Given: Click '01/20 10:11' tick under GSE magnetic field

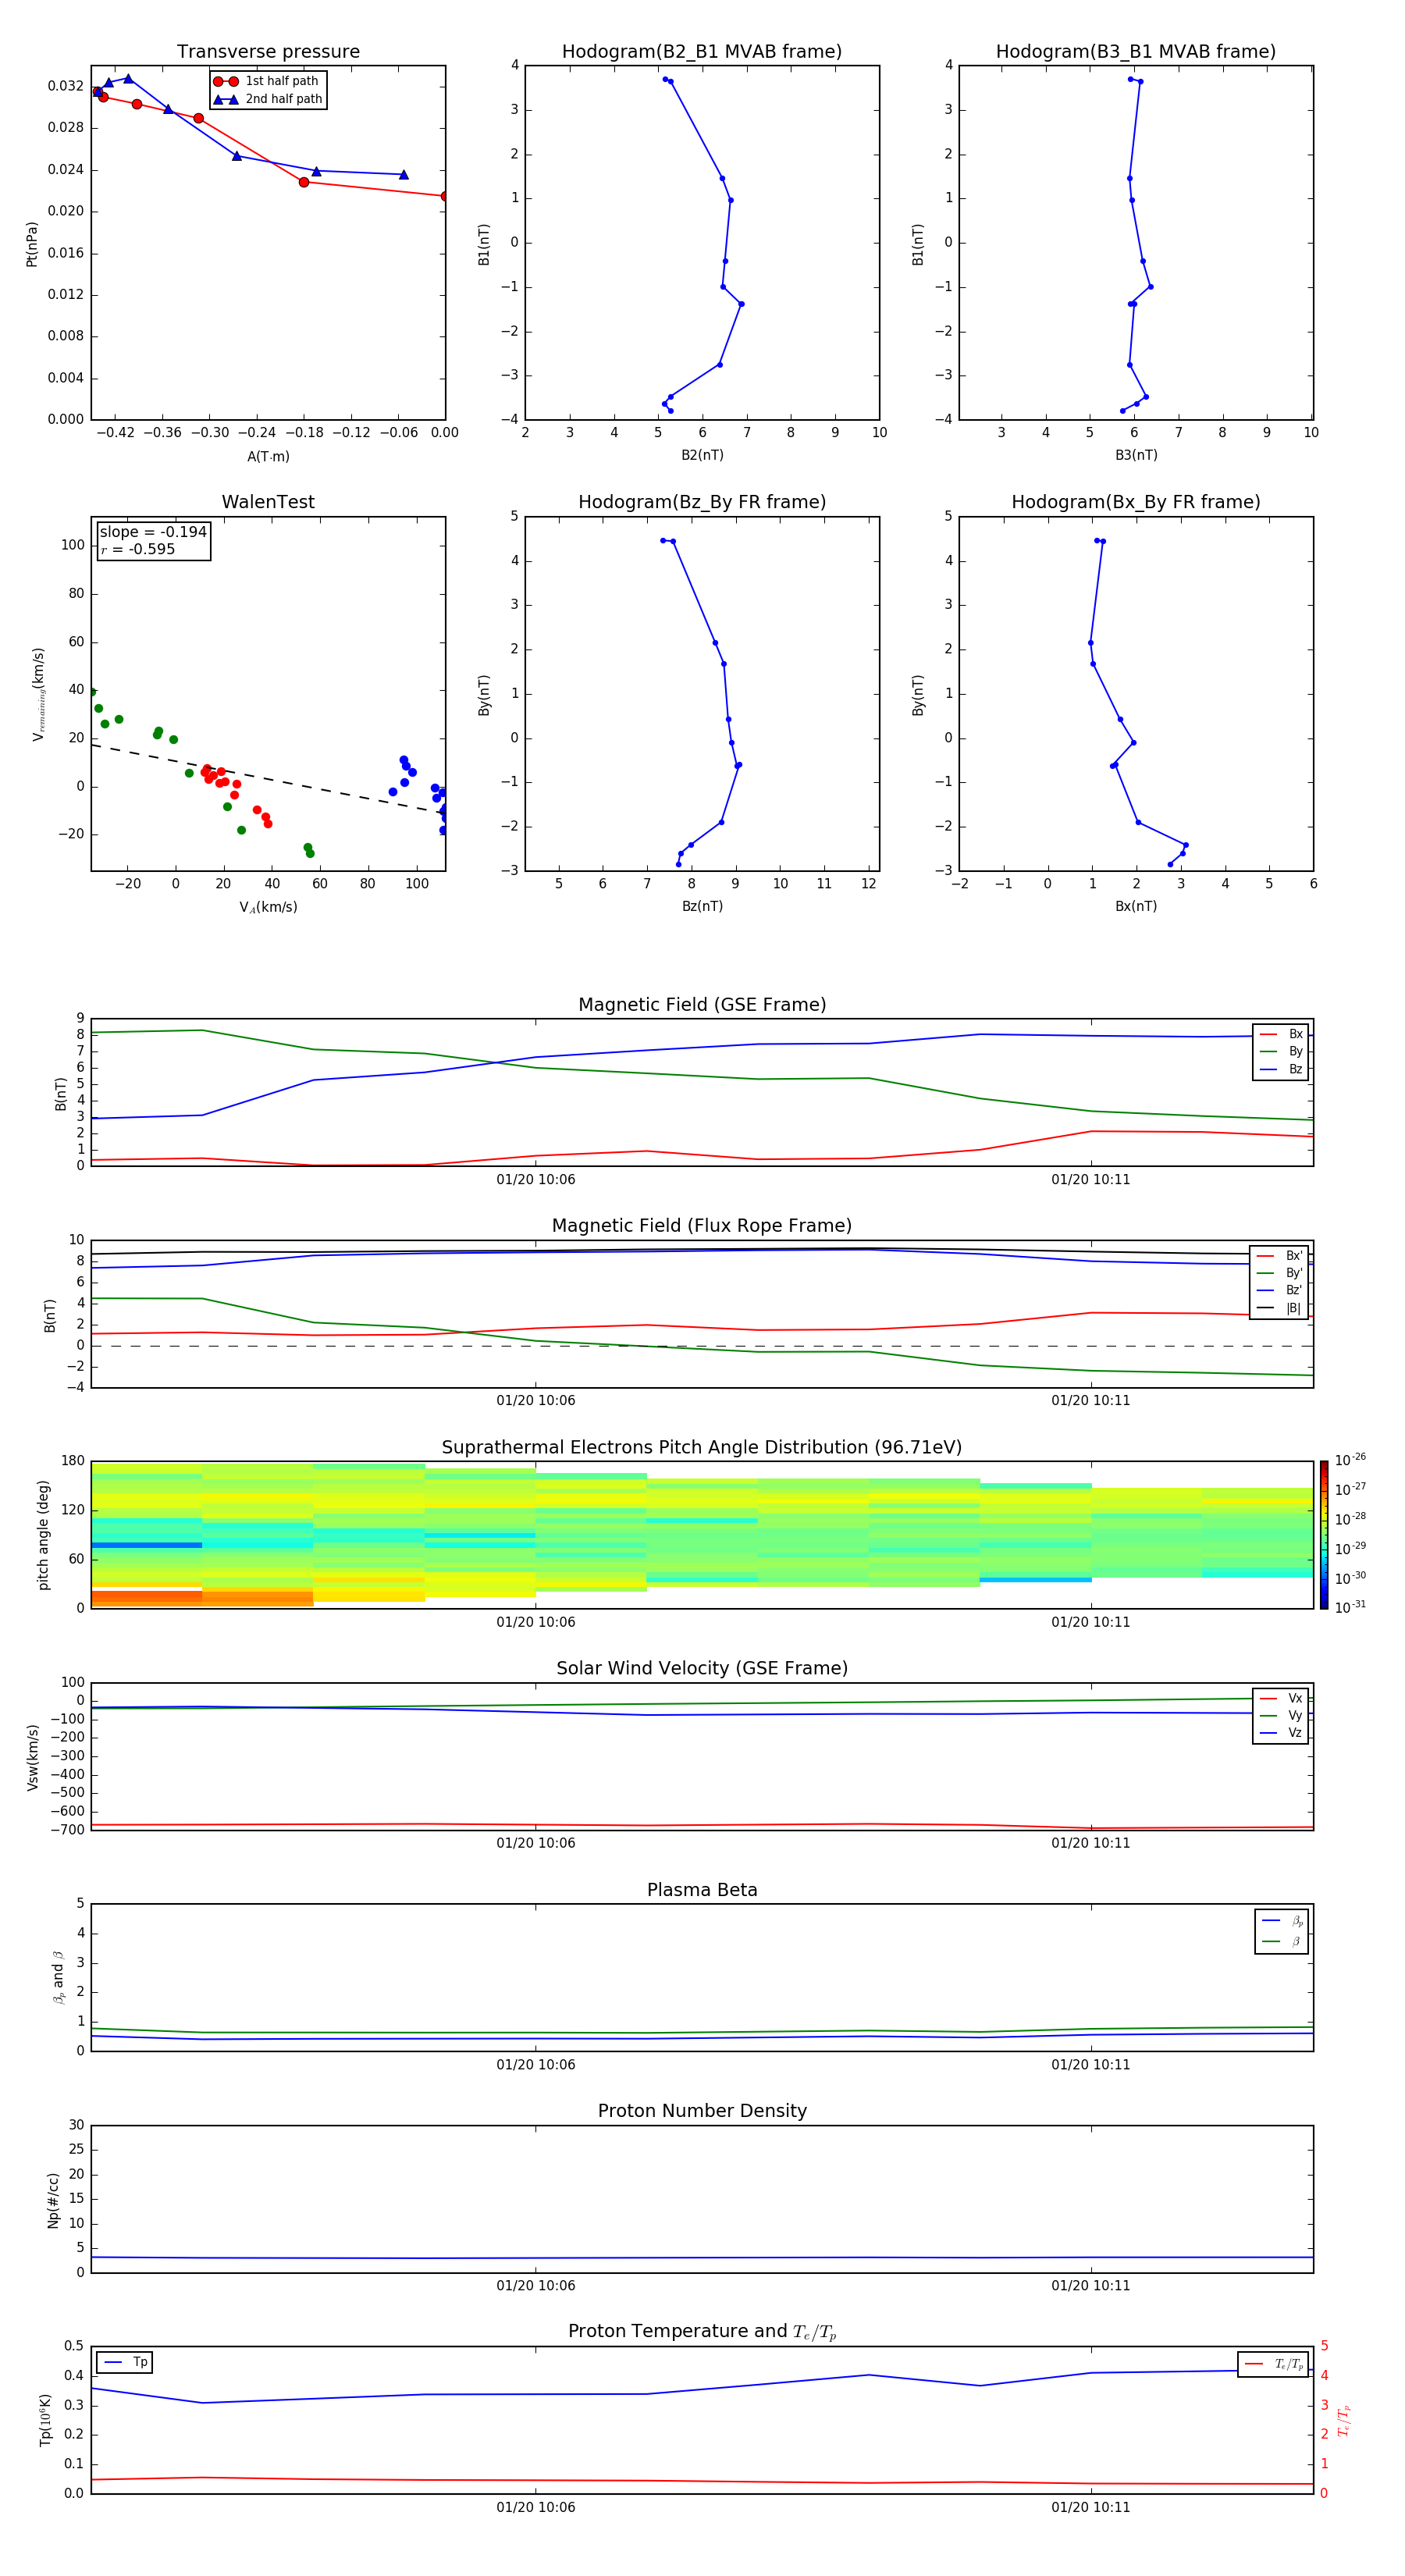Looking at the screenshot, I should click(x=1091, y=1180).
